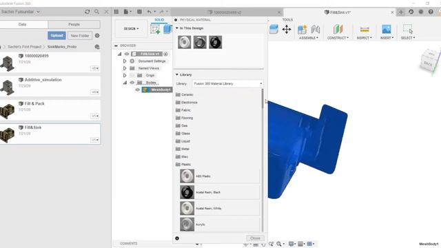Toggle Origin folder visibility
This screenshot has width=441, height=248.
[132, 75]
